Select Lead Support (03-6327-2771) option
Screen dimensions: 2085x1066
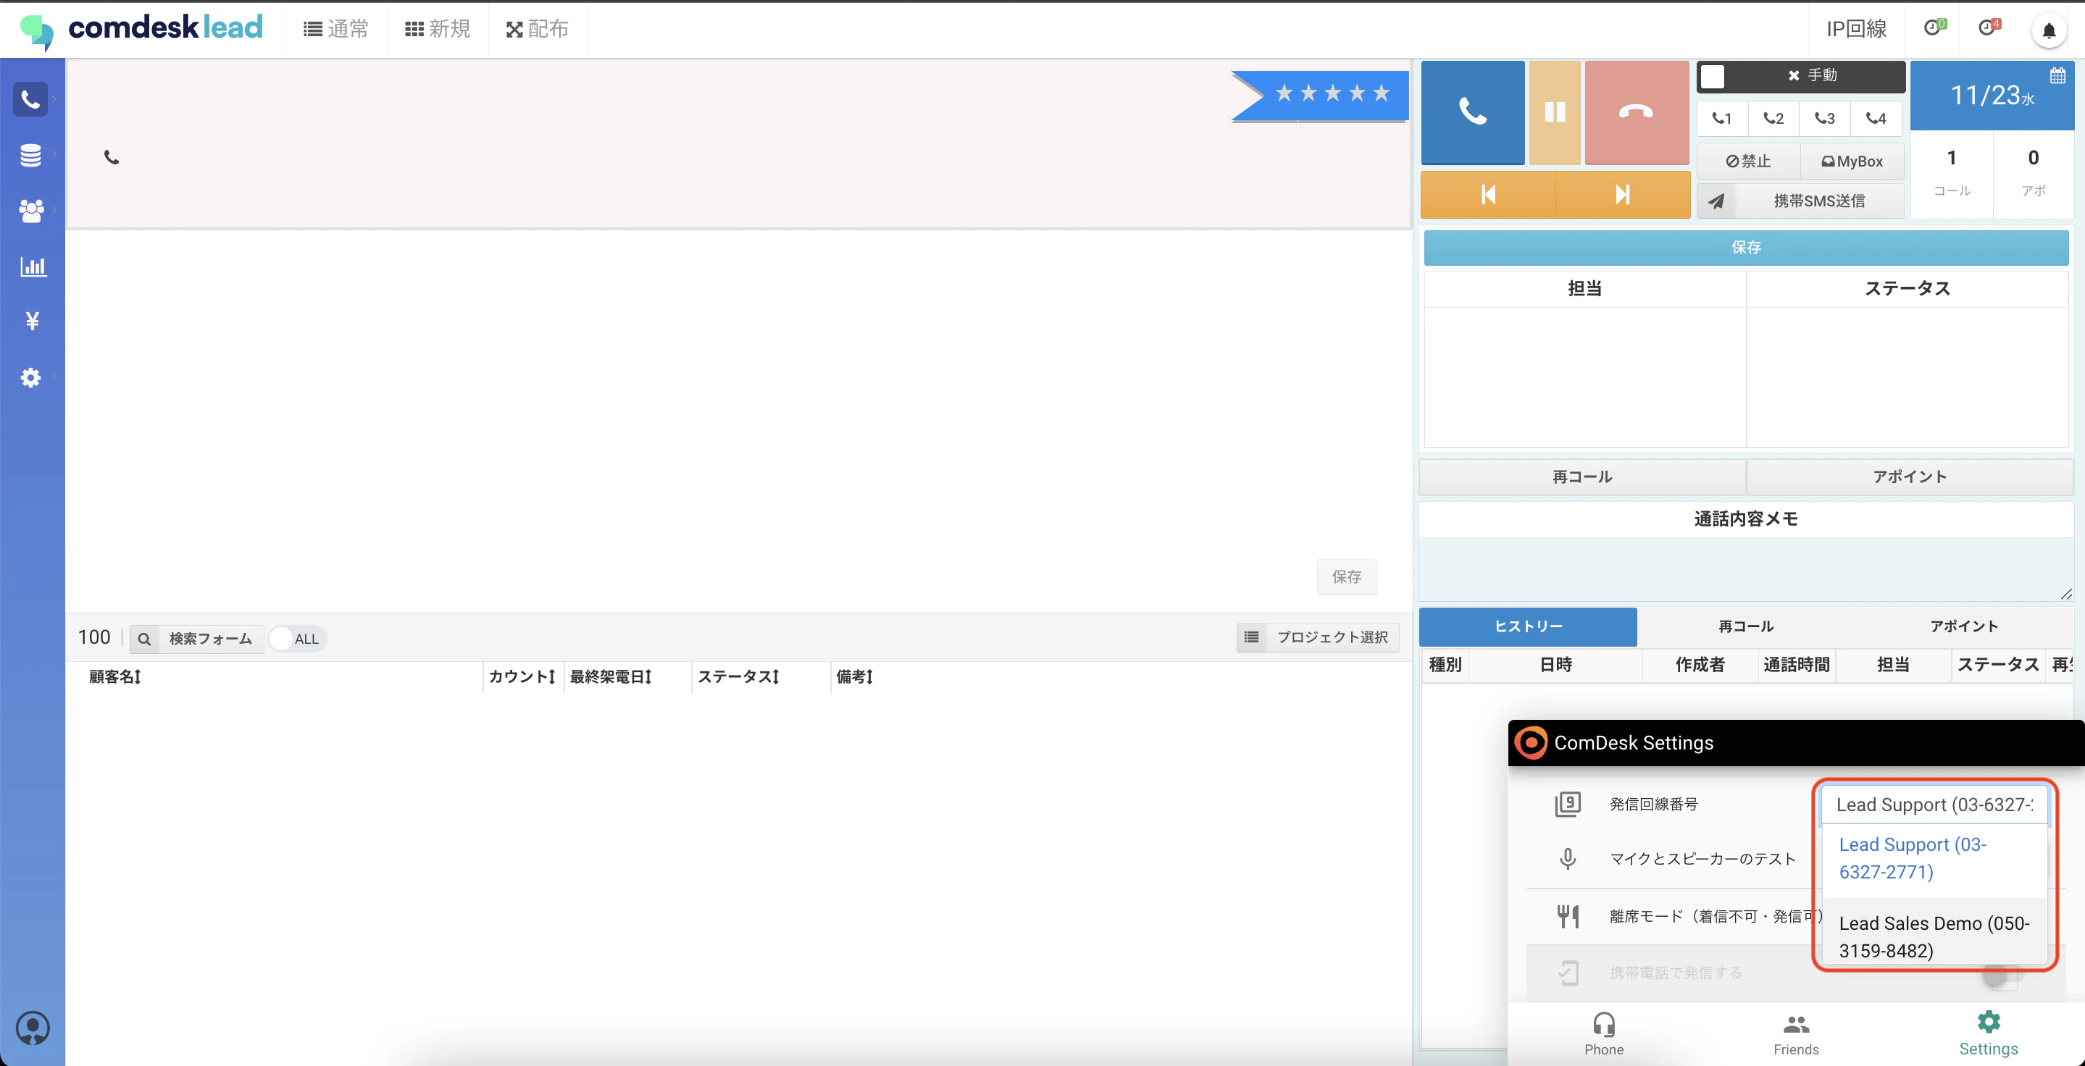pyautogui.click(x=1934, y=858)
